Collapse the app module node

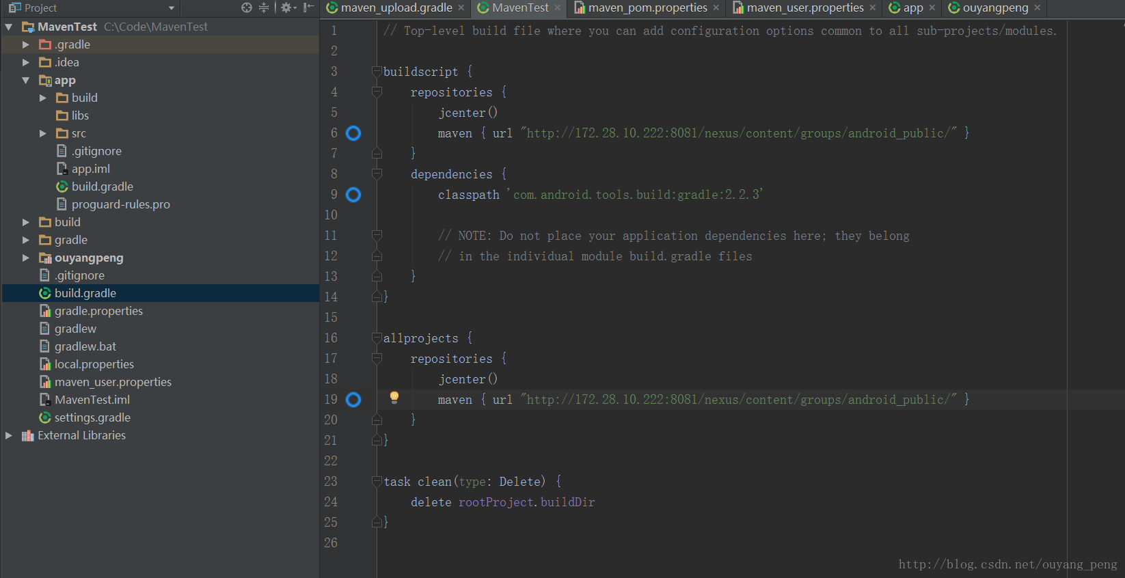(x=26, y=80)
